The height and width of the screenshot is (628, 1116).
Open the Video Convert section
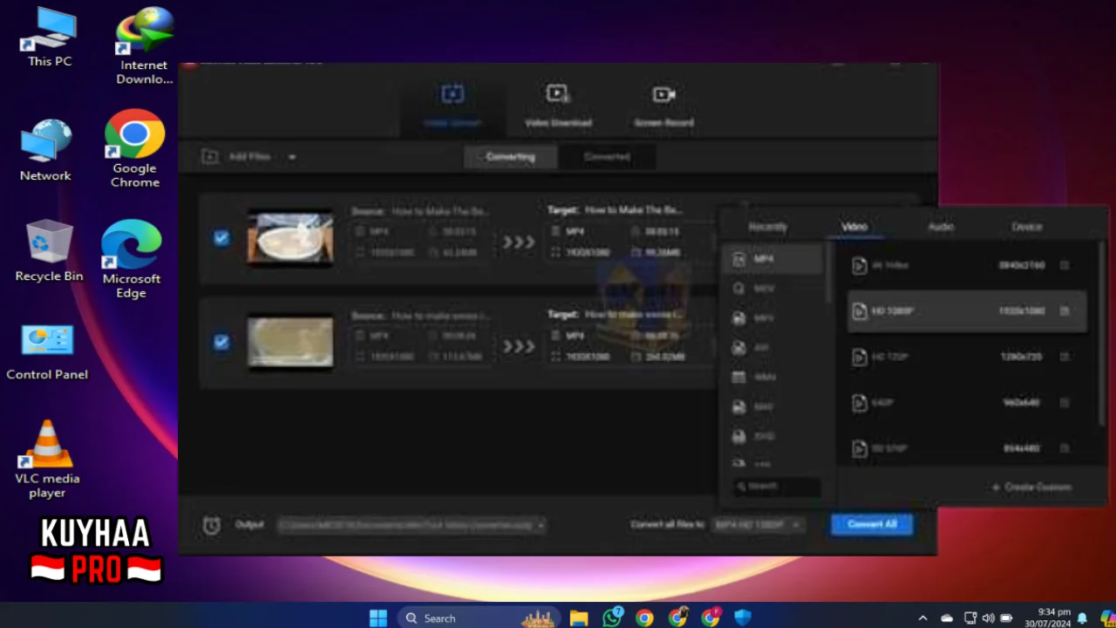[x=453, y=106]
